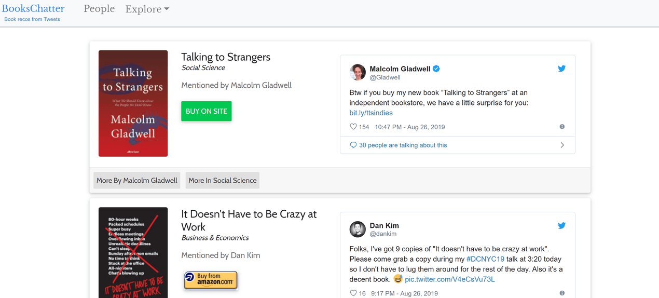This screenshot has width=659, height=298.
Task: Click Malcolm Gladwell's profile avatar
Action: tap(358, 73)
